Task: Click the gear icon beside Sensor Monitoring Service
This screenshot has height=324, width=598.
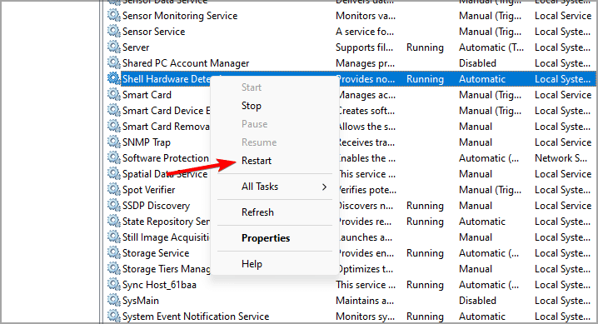Action: (113, 15)
